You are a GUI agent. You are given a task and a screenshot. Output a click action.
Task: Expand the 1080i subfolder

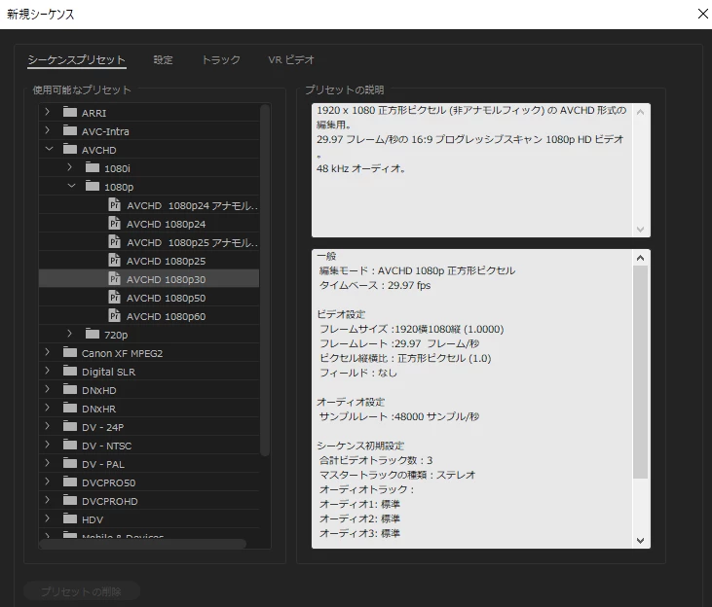tap(70, 167)
